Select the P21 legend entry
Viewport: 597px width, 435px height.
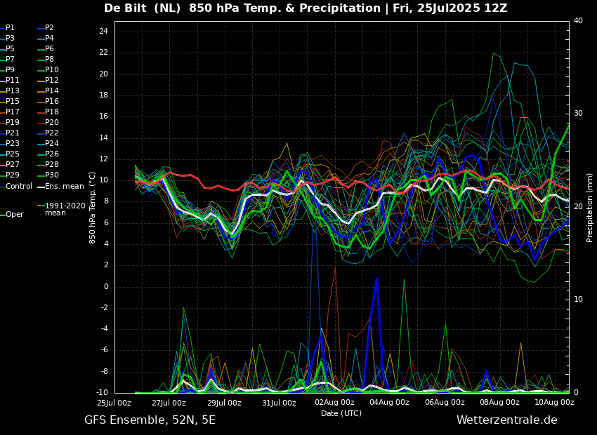[13, 133]
